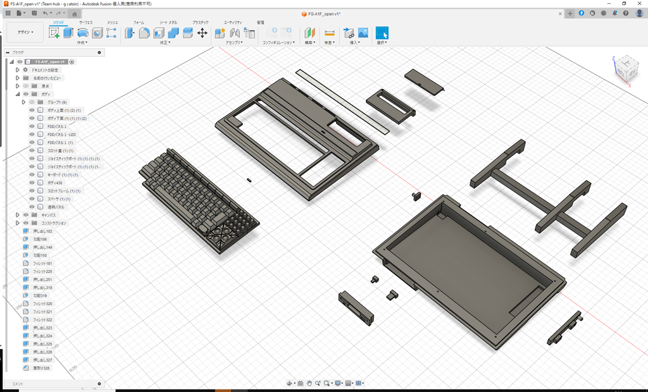648x392 pixels.
Task: Select the Pan tool on the navigation bar
Action: [309, 383]
